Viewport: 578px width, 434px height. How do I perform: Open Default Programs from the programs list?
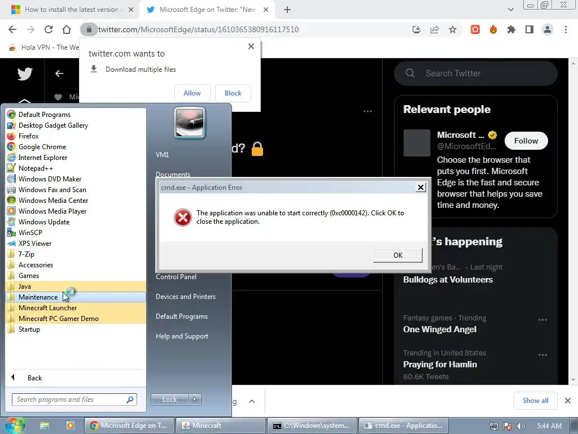tap(76, 114)
